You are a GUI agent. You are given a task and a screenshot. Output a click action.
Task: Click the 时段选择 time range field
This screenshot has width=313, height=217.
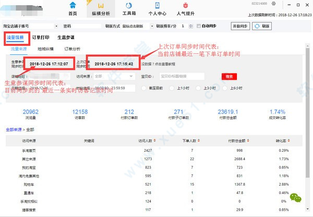coord(114,88)
